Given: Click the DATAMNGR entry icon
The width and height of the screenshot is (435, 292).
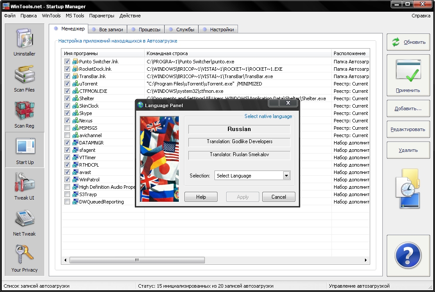Looking at the screenshot, I should click(75, 143).
